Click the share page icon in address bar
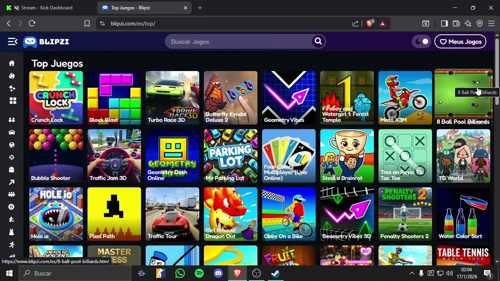 pyautogui.click(x=355, y=23)
